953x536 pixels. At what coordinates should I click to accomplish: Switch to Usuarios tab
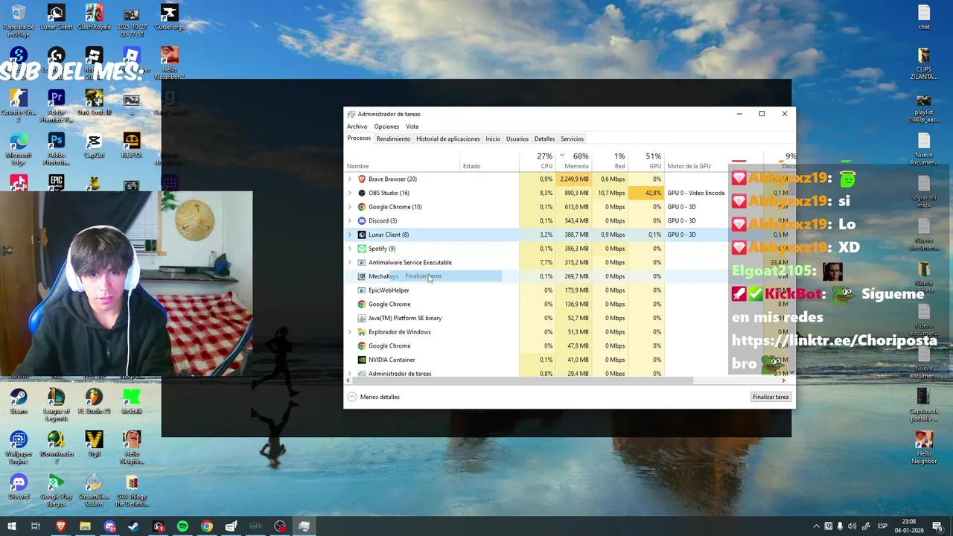(x=517, y=139)
